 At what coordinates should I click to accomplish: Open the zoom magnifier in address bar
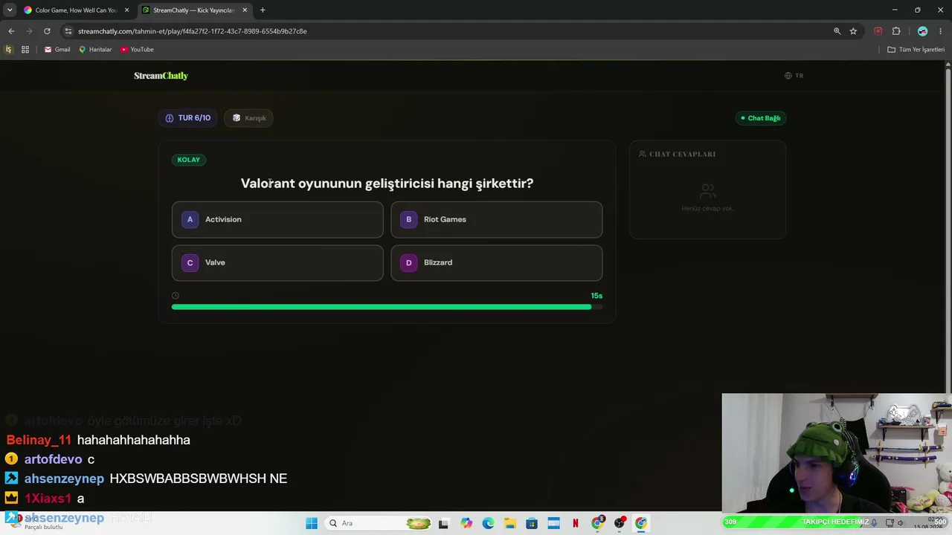[837, 31]
